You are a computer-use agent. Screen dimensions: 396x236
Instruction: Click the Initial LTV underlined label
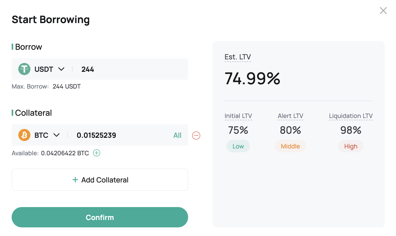(x=238, y=116)
